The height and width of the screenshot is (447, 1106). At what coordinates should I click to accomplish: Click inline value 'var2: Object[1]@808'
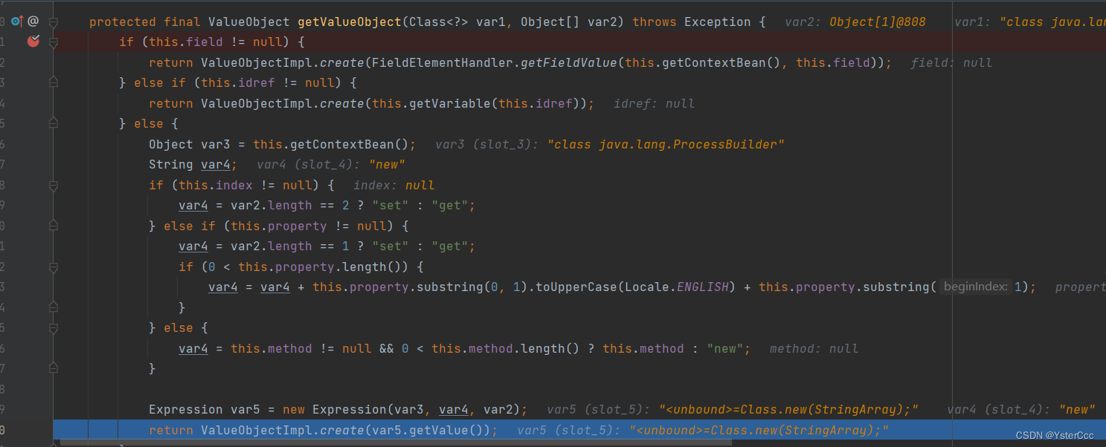pyautogui.click(x=855, y=22)
